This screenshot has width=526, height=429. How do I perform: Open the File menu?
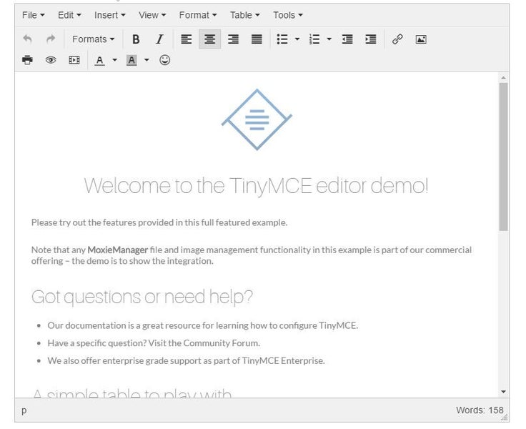pos(33,15)
